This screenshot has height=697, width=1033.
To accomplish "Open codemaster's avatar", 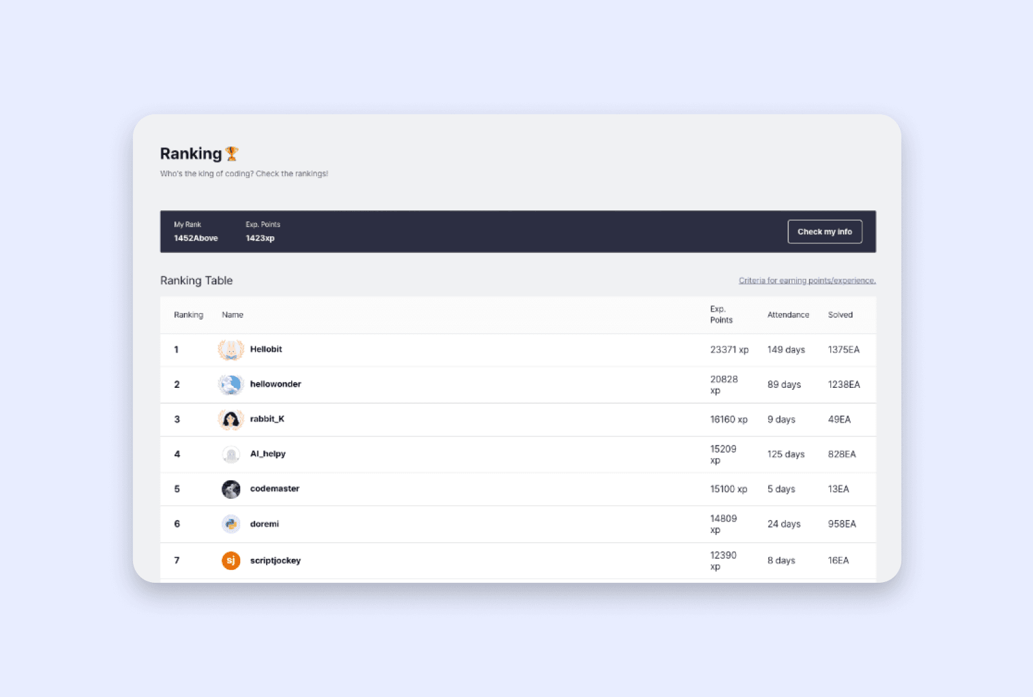I will pyautogui.click(x=230, y=489).
